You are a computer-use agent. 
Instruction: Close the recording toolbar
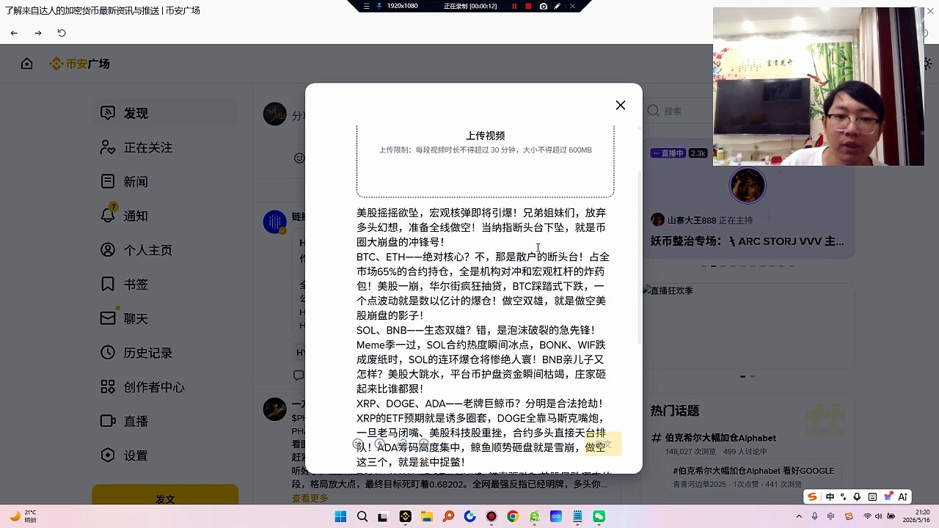tap(572, 6)
